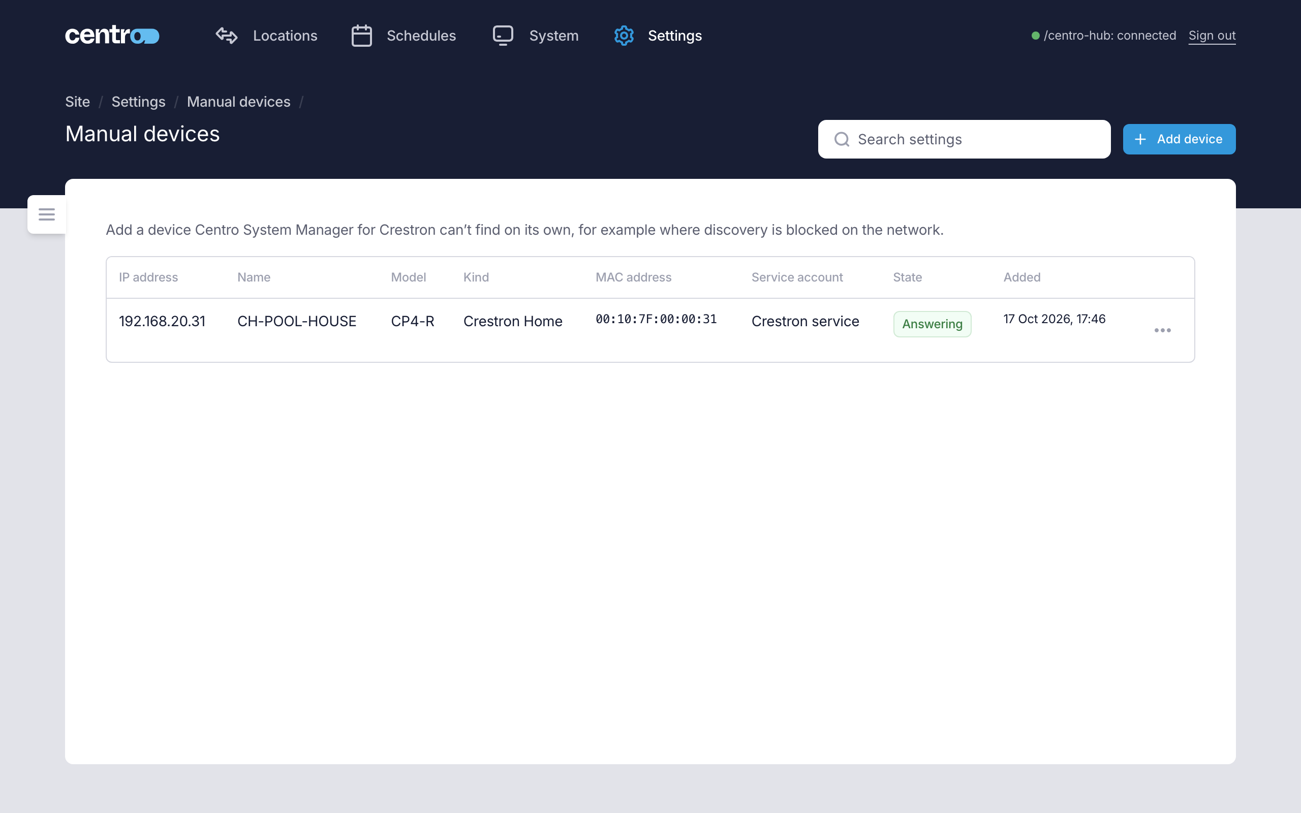The image size is (1301, 813).
Task: Click the Model column header
Action: [408, 277]
